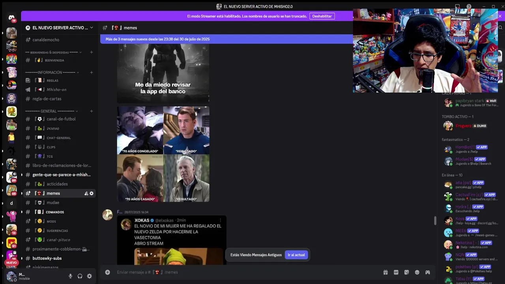
Task: Open Mudae bot member entry
Action: [x=471, y=161]
